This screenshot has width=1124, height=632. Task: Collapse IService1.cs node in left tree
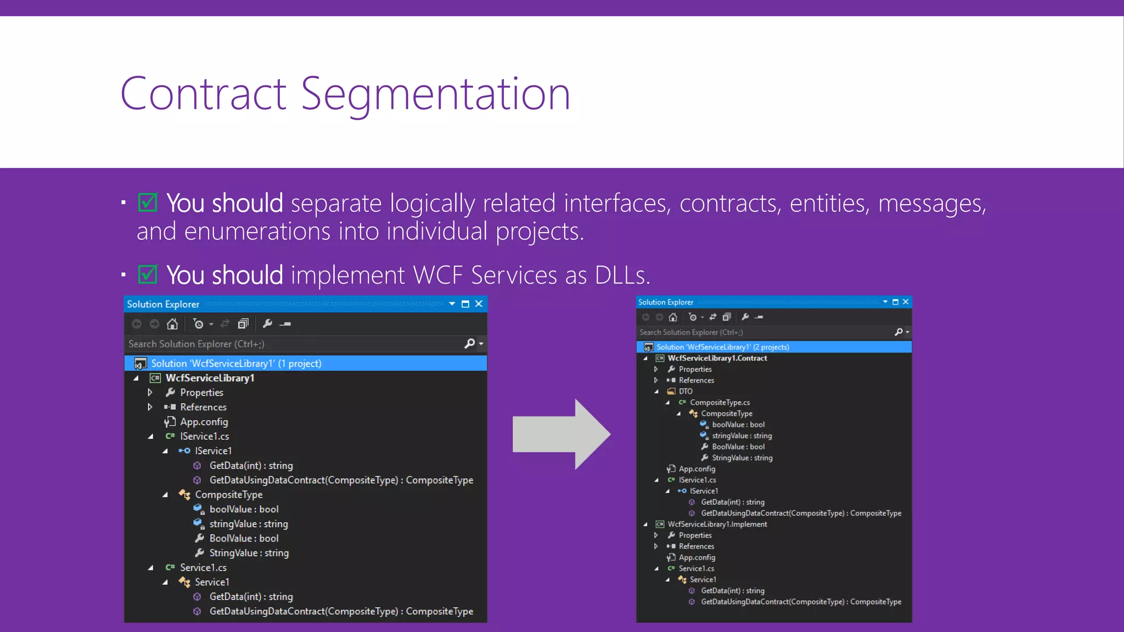[x=150, y=437]
